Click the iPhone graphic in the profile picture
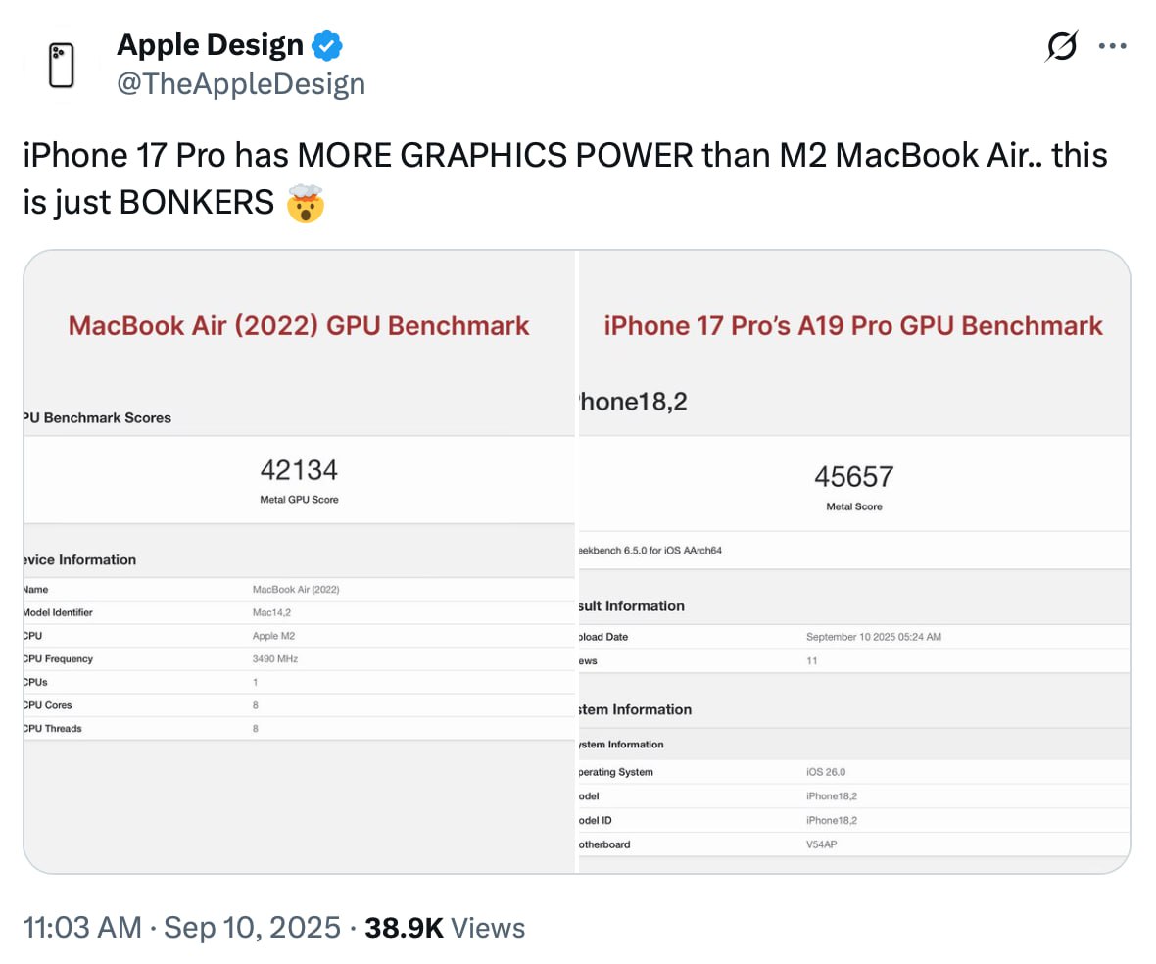Image resolution: width=1156 pixels, height=964 pixels. pyautogui.click(x=61, y=64)
